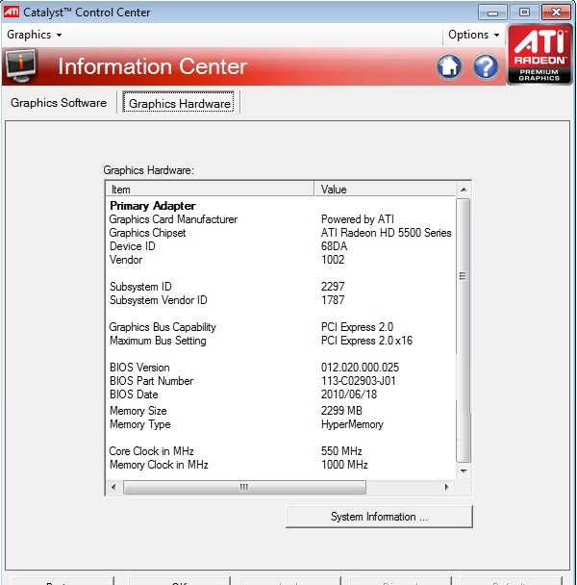Click the 113-C02903-J01 value

point(358,381)
